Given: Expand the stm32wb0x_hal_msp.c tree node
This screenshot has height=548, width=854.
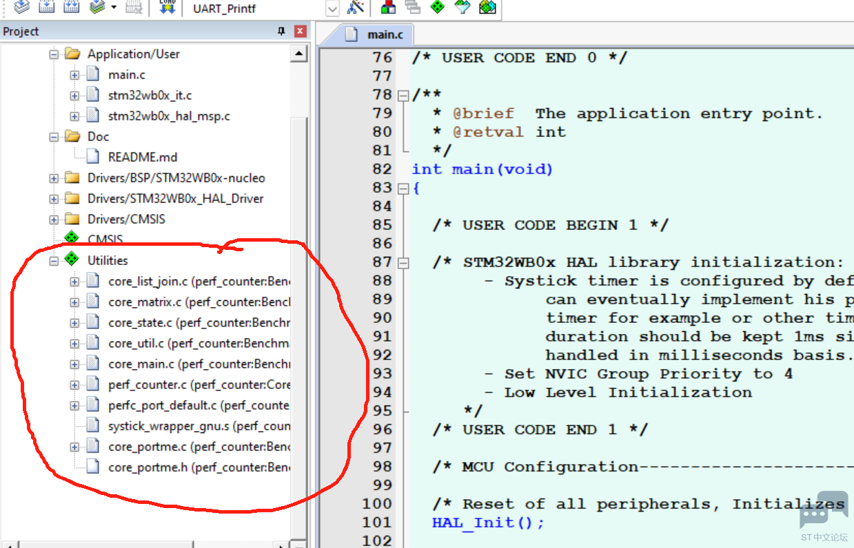Looking at the screenshot, I should point(74,116).
